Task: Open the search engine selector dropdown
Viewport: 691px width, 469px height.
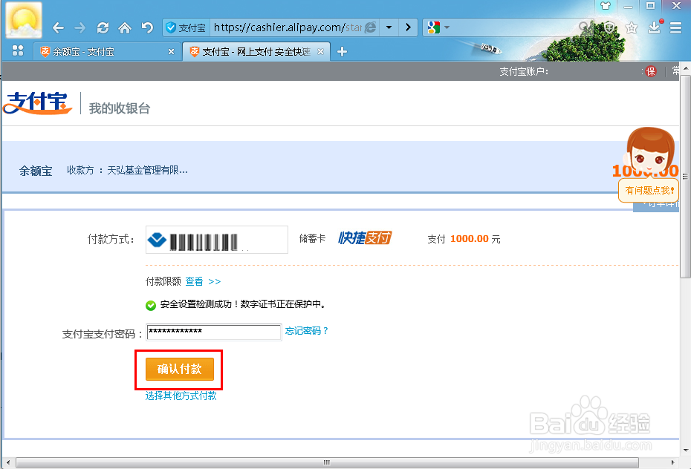Action: [447, 27]
